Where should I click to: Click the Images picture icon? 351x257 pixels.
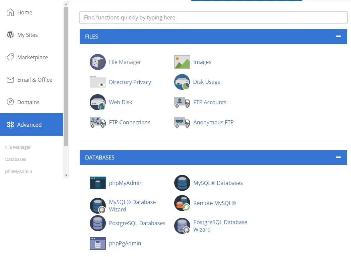pyautogui.click(x=182, y=62)
